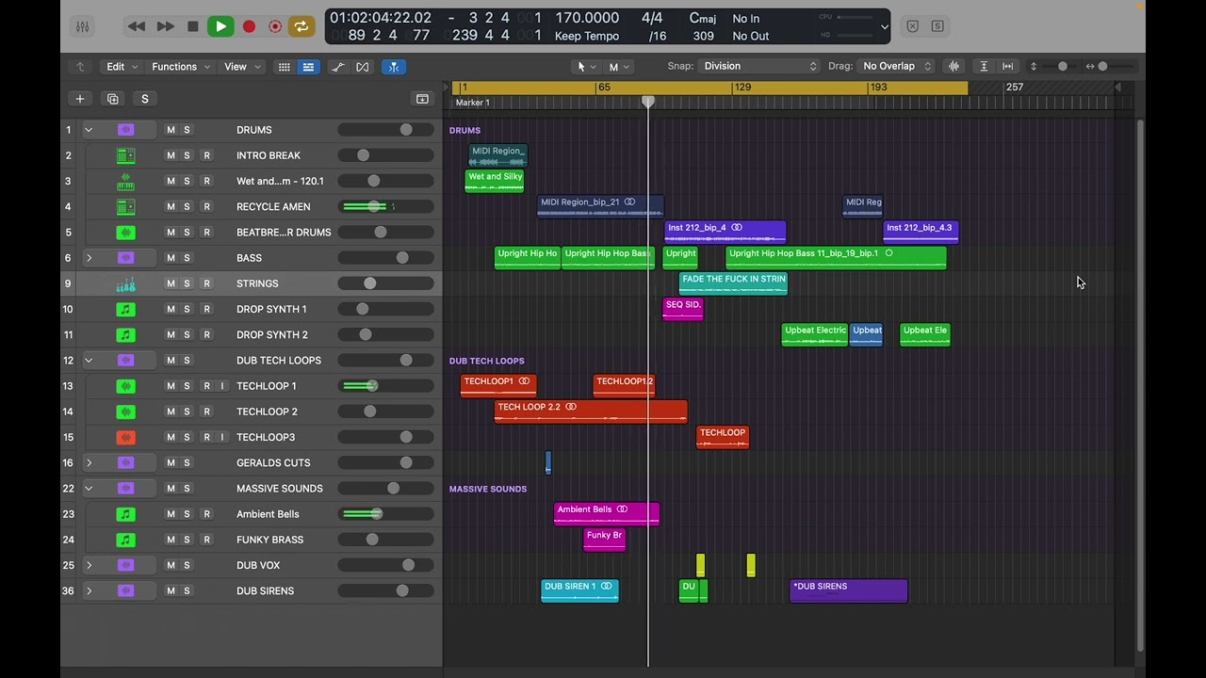Click the tempo value 170.0000

tap(587, 18)
